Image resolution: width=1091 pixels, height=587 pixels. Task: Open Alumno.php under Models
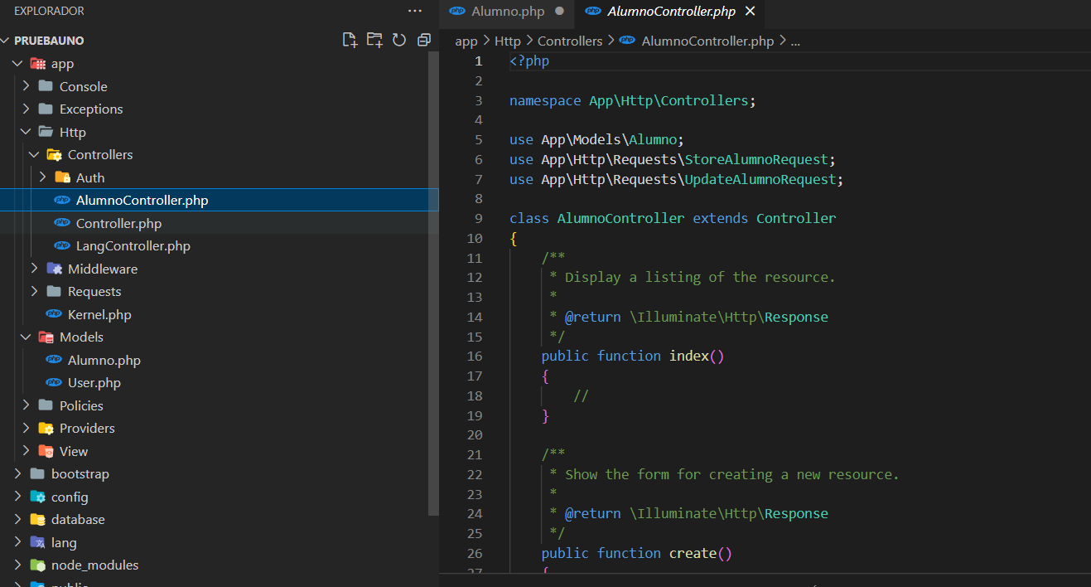pyautogui.click(x=104, y=361)
